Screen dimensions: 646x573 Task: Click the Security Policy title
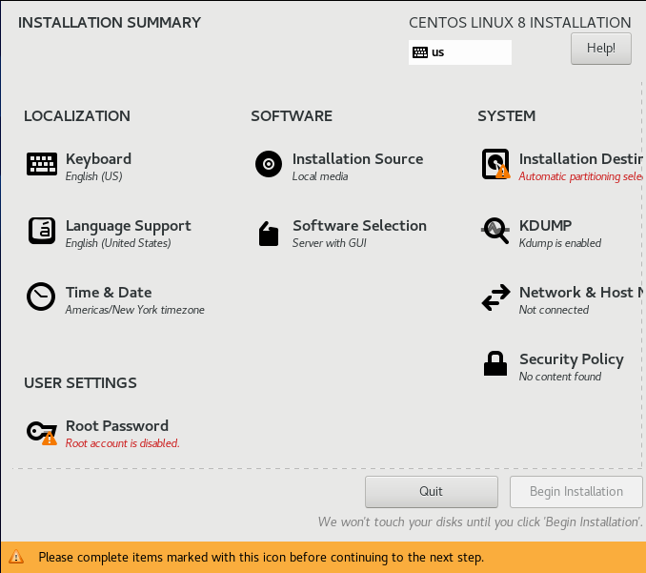pyautogui.click(x=572, y=359)
